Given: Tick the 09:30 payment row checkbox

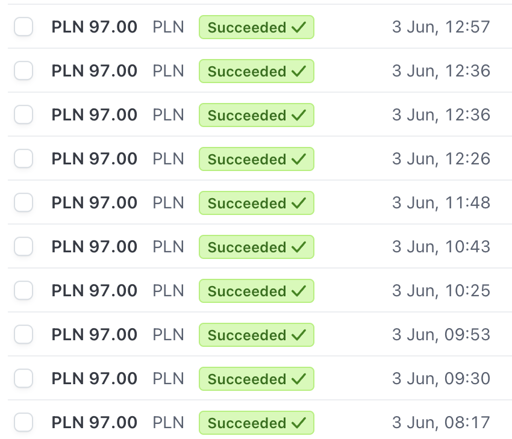Looking at the screenshot, I should click(23, 379).
